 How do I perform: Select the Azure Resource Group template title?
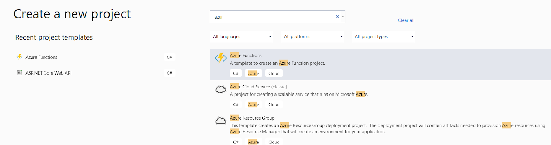pyautogui.click(x=252, y=118)
